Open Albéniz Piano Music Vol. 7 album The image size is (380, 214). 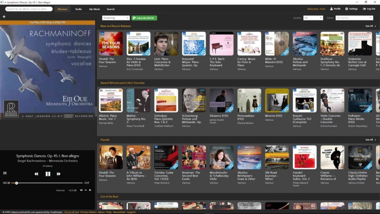click(x=111, y=100)
